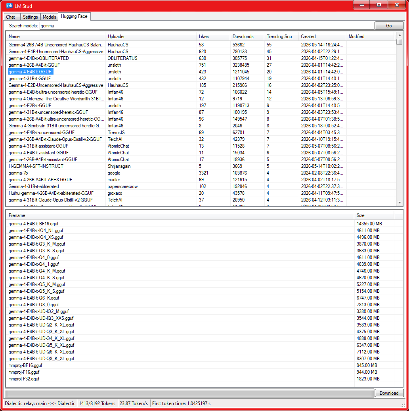
Task: Click the model list scrollbar thumb
Action: (399, 42)
